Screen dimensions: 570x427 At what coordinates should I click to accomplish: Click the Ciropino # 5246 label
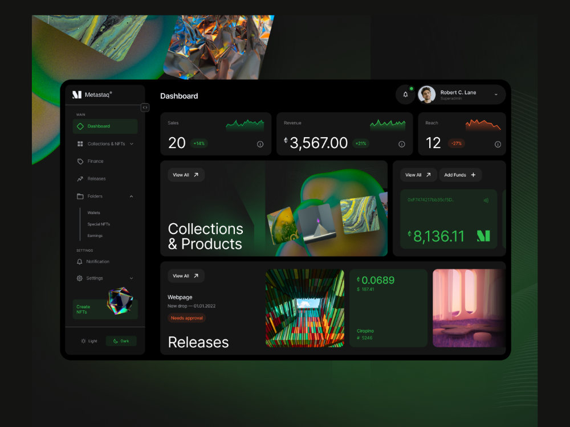pos(365,334)
